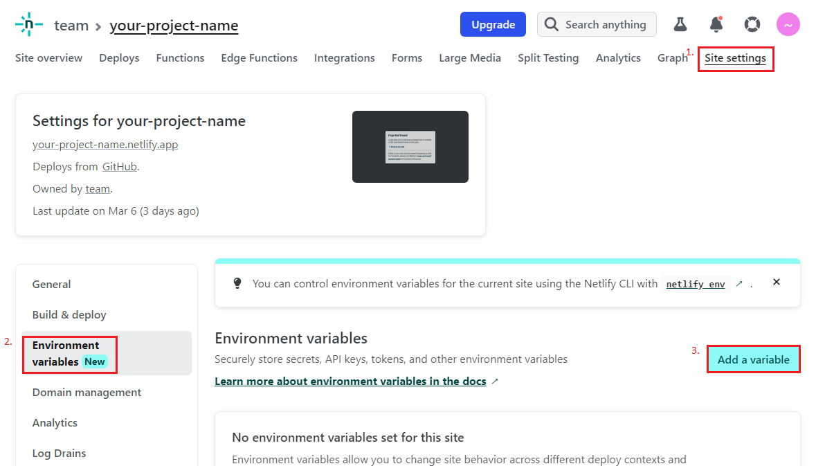This screenshot has width=816, height=466.
Task: Open support via the life-ring icon
Action: [752, 24]
